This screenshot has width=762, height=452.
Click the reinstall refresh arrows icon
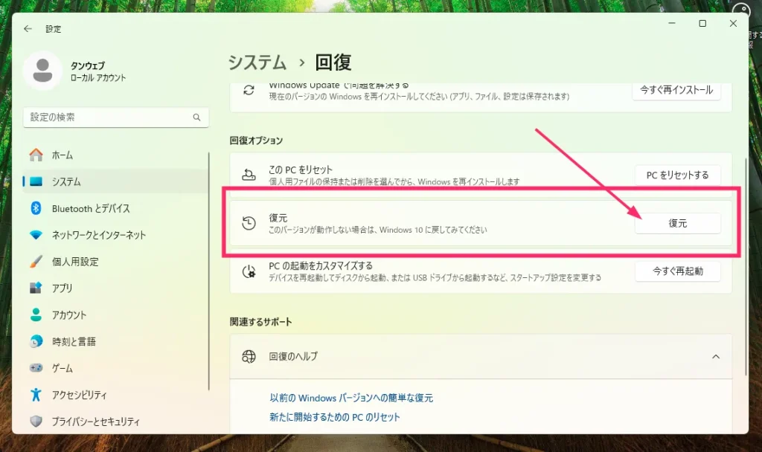click(x=249, y=90)
